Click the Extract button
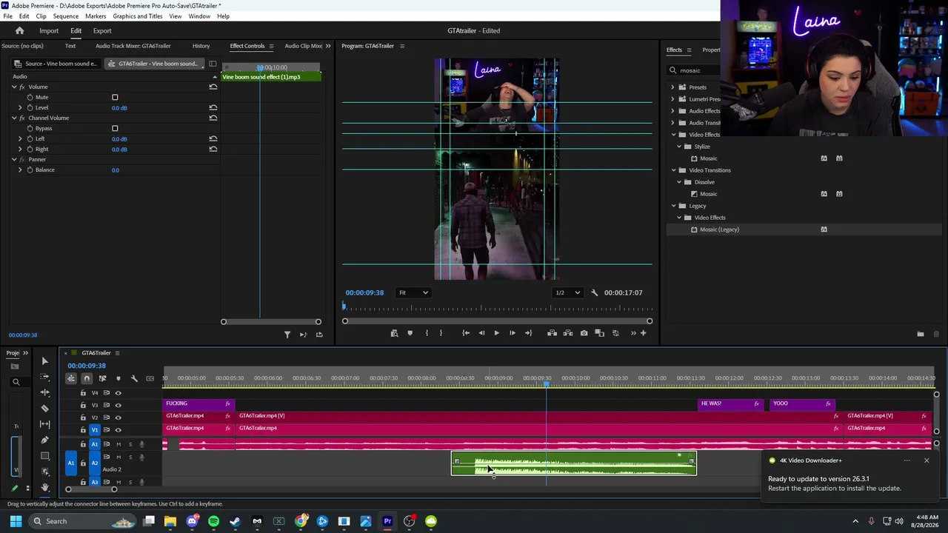 [x=568, y=333]
